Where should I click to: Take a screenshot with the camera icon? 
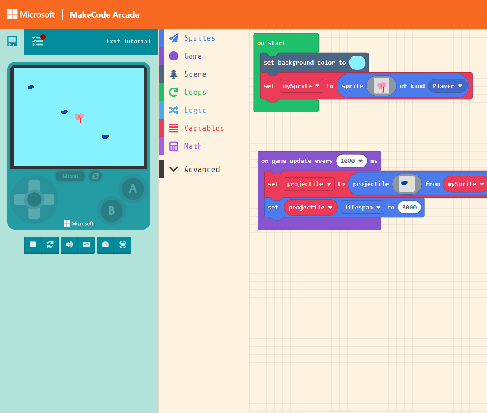click(105, 245)
